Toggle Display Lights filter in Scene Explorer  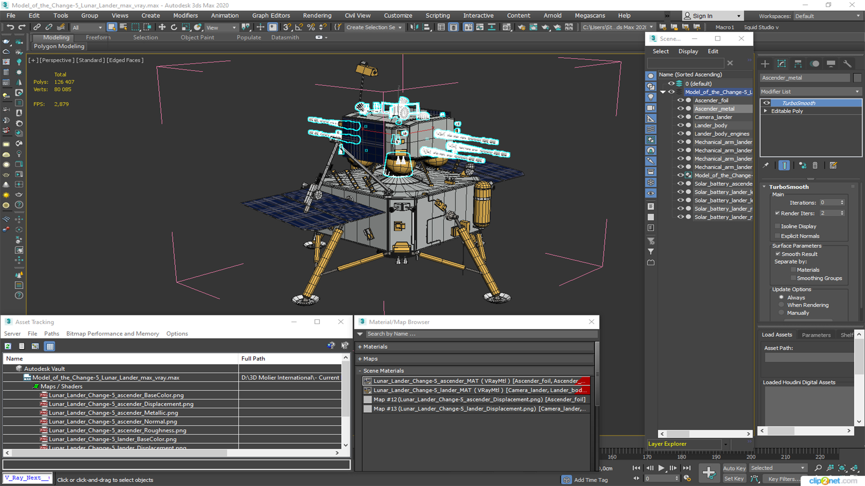[x=651, y=97]
